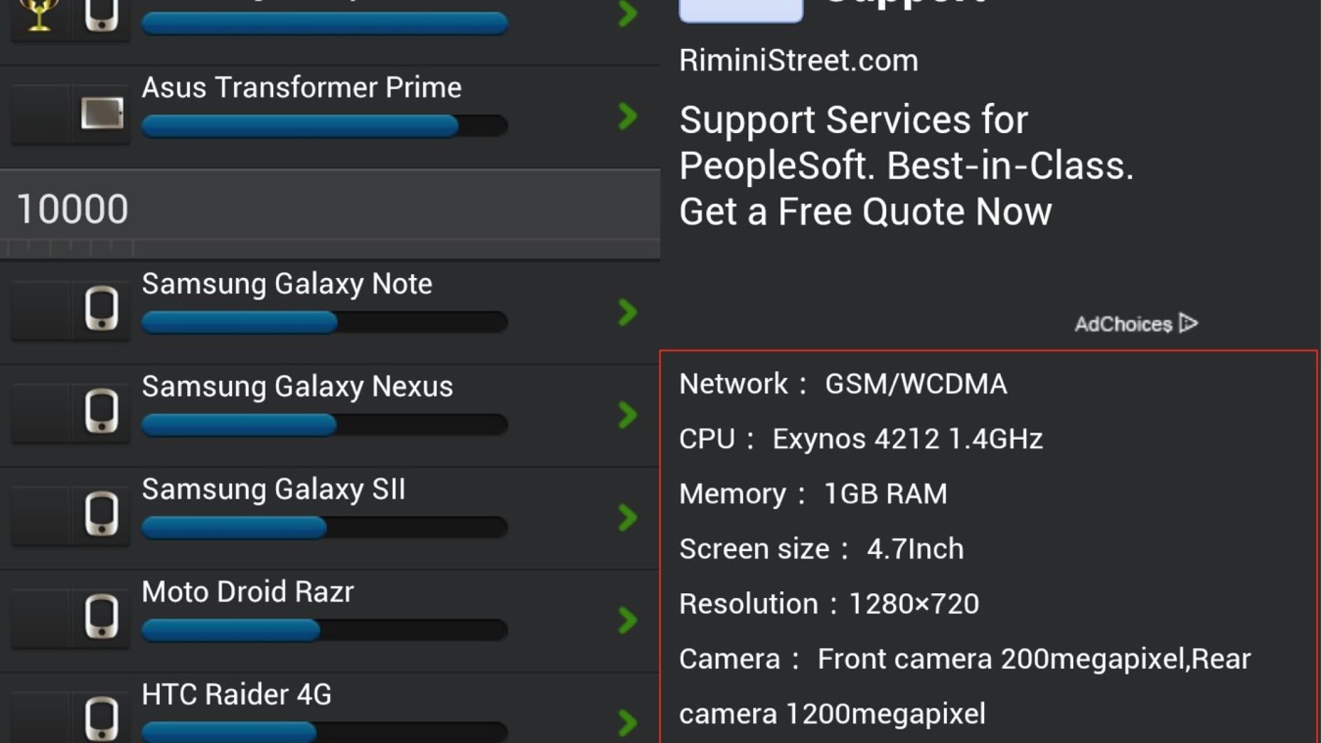Expand Samsung Galaxy Note details arrow
Viewport: 1321px width, 743px height.
pos(627,312)
